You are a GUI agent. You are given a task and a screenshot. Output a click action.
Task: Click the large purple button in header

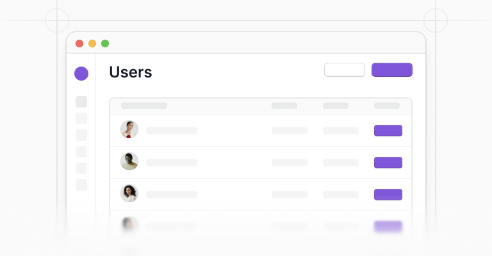tap(392, 70)
